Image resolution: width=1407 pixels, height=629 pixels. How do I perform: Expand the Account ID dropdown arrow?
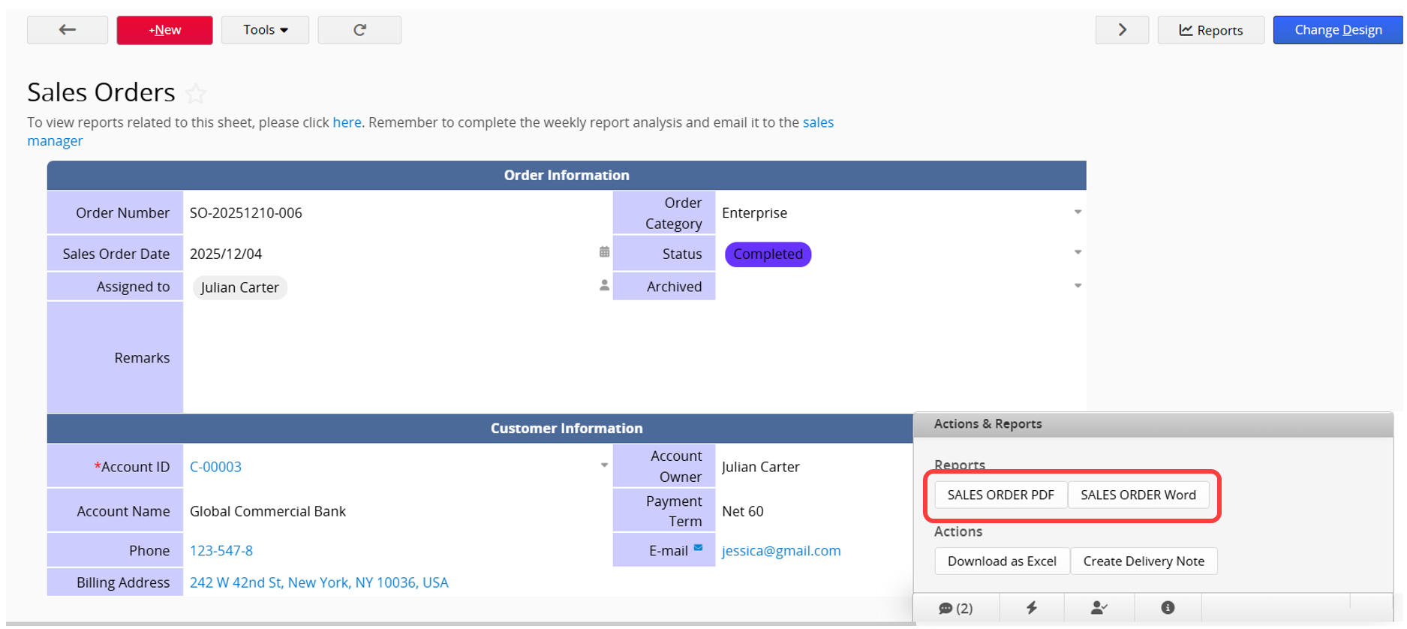tap(604, 466)
